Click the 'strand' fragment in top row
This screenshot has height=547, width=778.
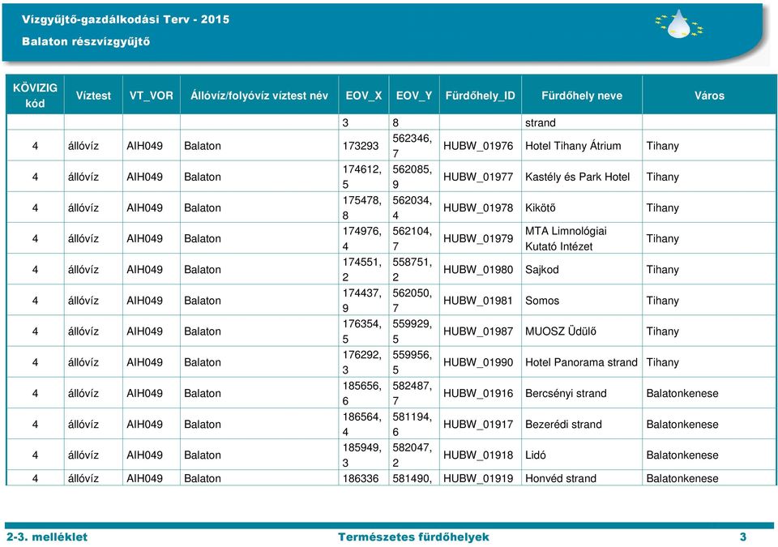[x=541, y=122]
